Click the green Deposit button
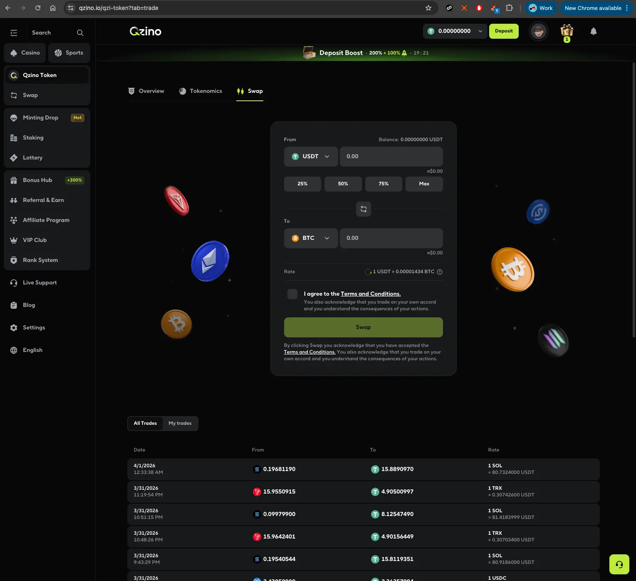Screen dimensions: 636x581 pos(504,31)
